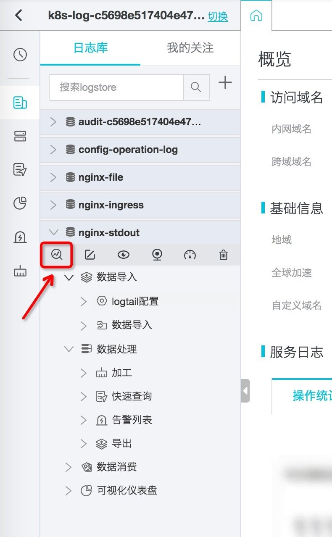Click the clock icon in the left sidebar
Viewport: 332px width, 537px height.
(20, 55)
